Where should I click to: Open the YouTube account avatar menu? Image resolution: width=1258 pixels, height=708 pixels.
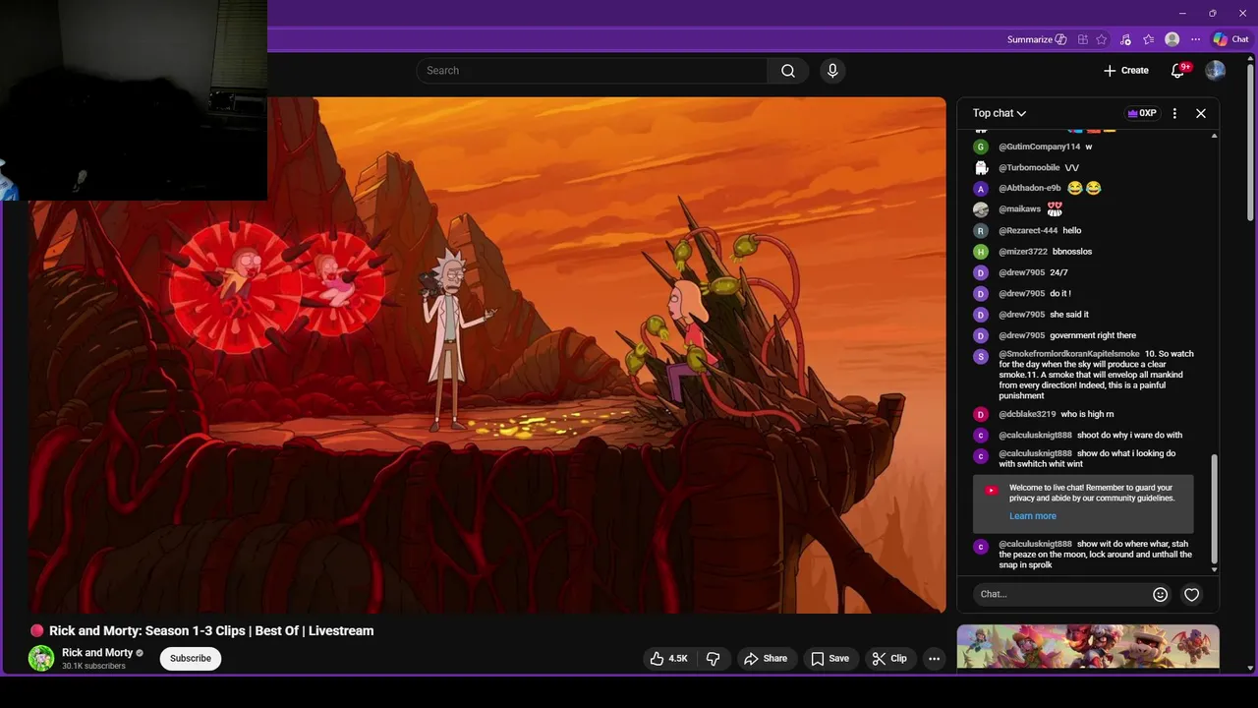pos(1216,71)
